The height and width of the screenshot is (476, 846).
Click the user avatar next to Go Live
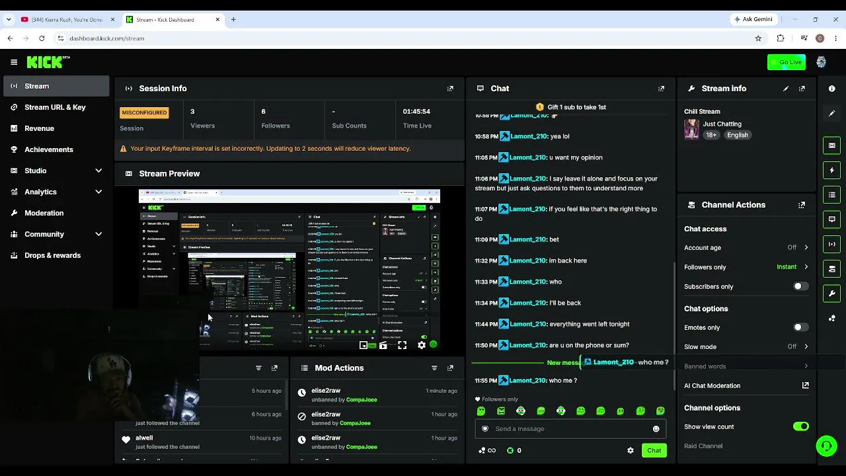pyautogui.click(x=821, y=62)
